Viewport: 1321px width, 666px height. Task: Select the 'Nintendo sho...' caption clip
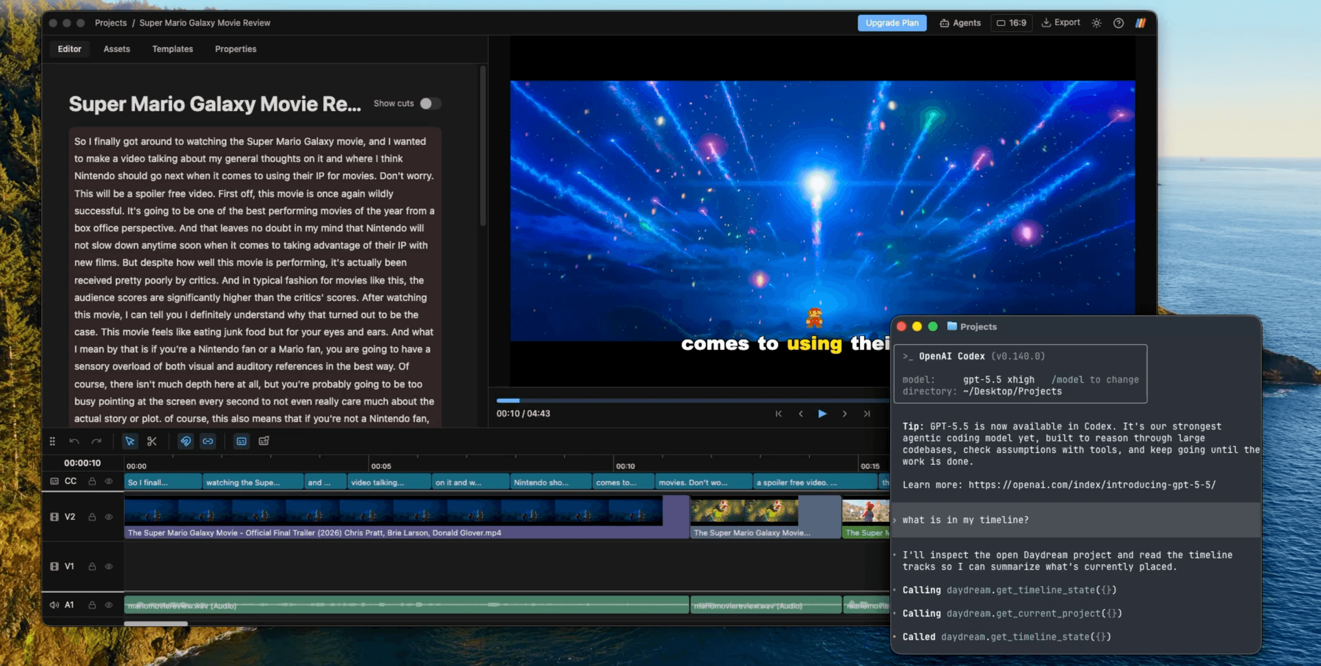551,482
